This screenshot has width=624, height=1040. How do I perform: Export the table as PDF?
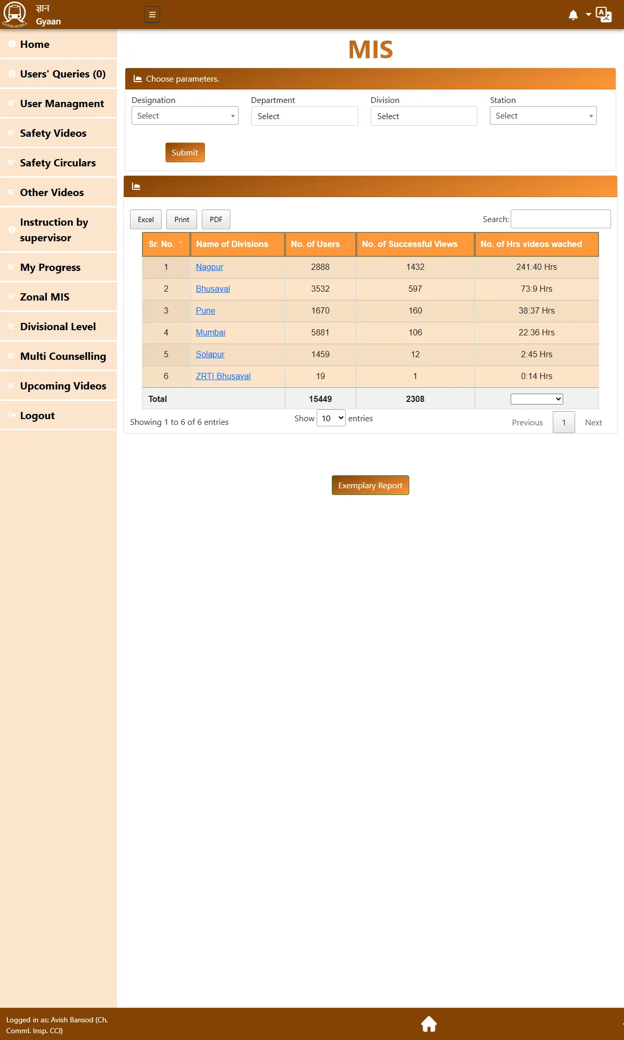click(216, 219)
